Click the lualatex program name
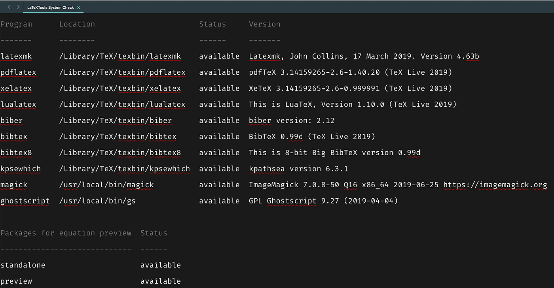The height and width of the screenshot is (288, 554). [x=19, y=105]
